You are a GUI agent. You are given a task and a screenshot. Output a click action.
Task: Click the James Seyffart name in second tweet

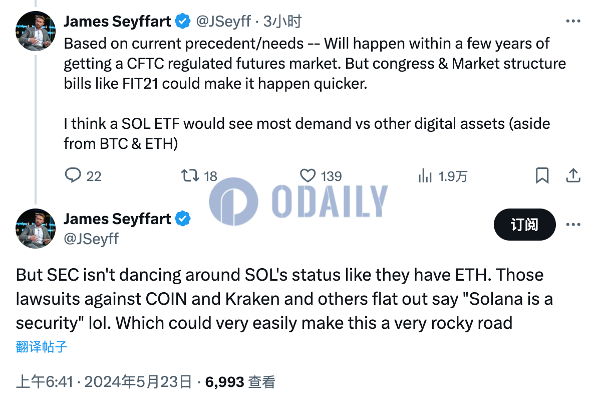[117, 219]
